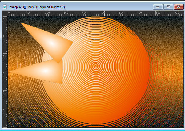Close the Image4 document window
The width and height of the screenshot is (185, 131).
(x=178, y=6)
